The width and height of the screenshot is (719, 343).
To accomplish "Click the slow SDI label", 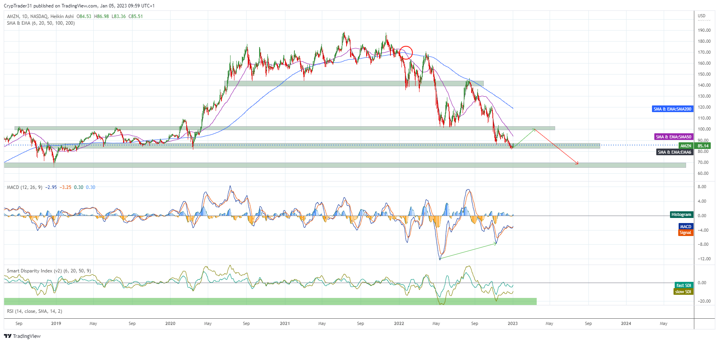I will pos(683,292).
